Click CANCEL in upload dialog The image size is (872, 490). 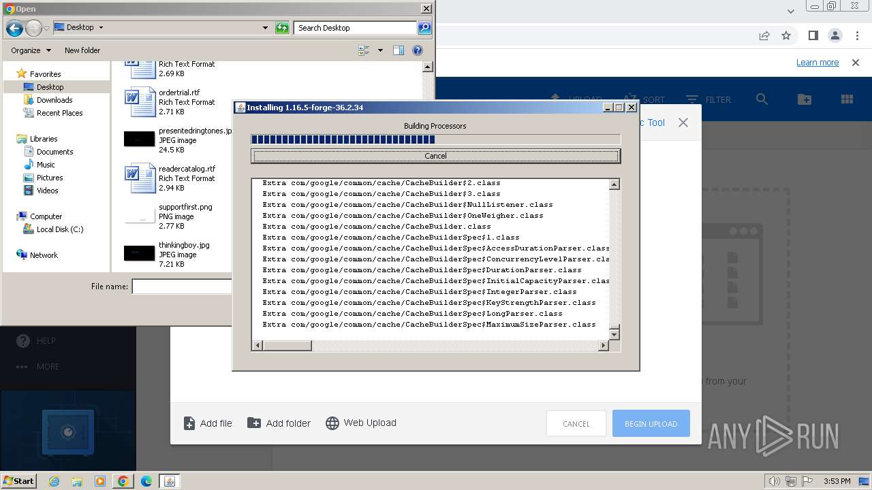[576, 423]
